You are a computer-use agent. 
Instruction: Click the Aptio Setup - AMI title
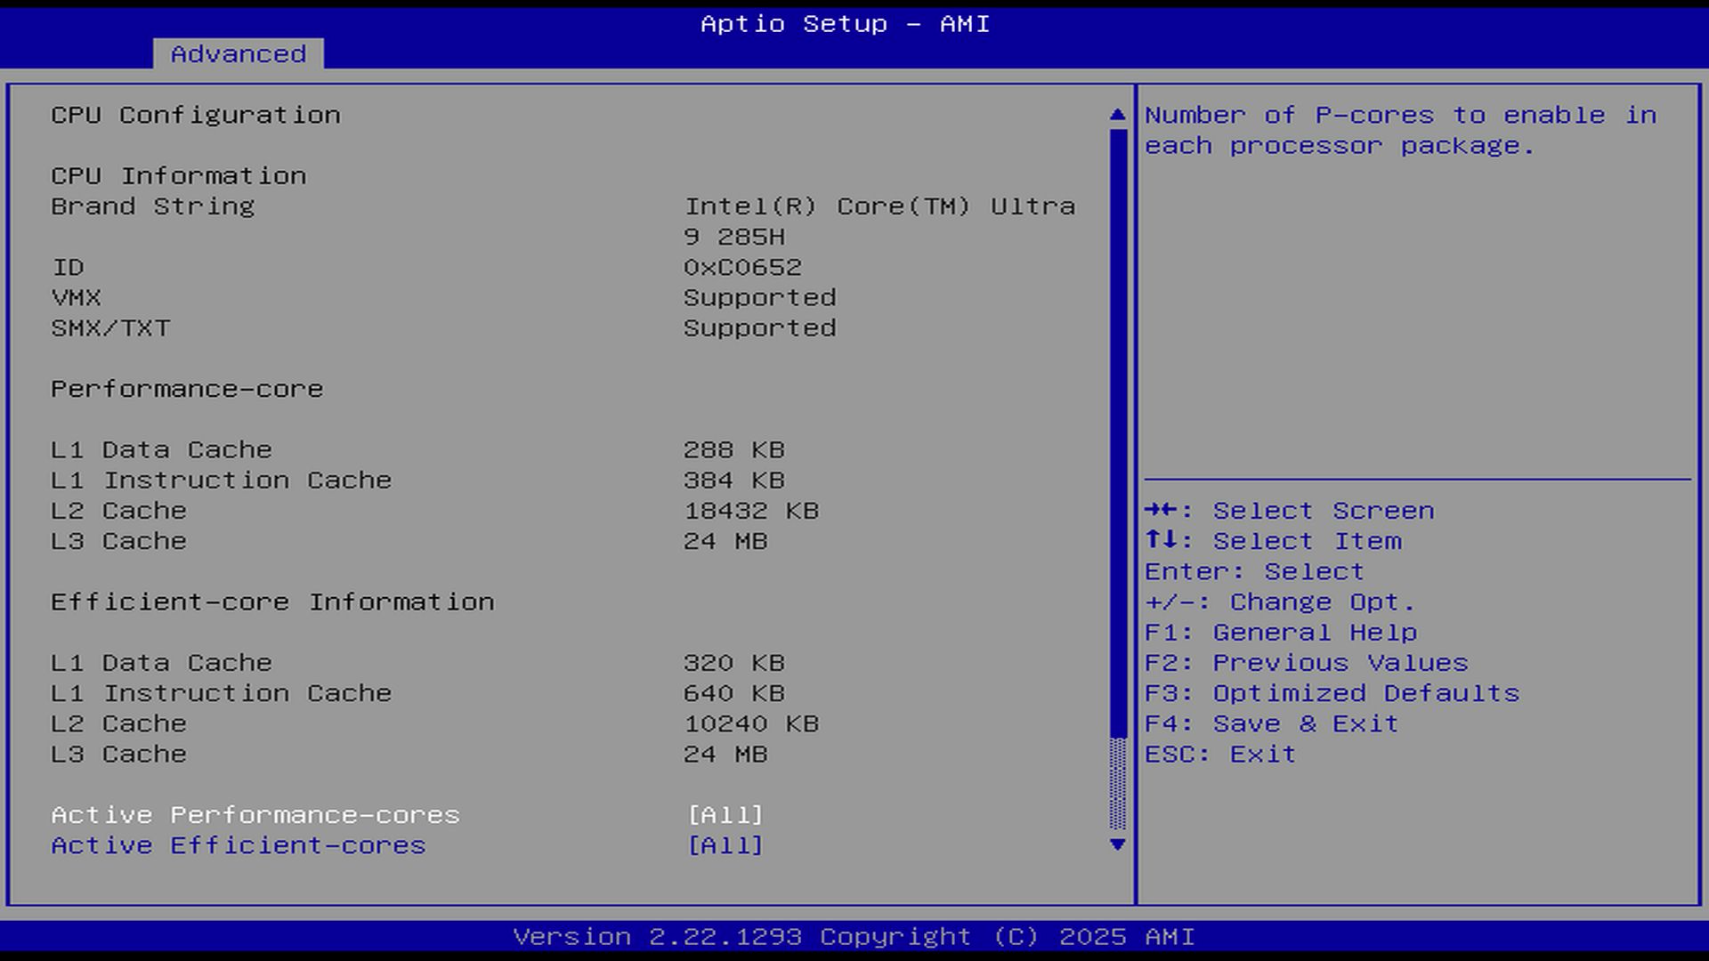click(845, 24)
